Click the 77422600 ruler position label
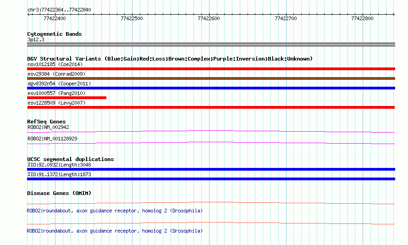 209,18
